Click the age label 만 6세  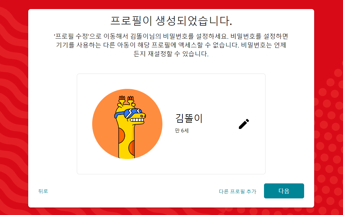click(182, 131)
